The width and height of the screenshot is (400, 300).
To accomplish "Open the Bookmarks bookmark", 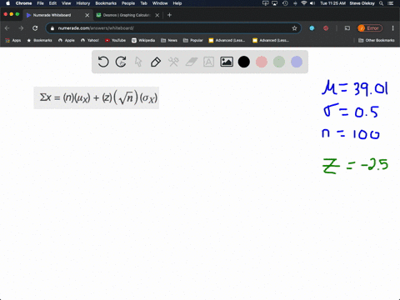I will pos(39,40).
